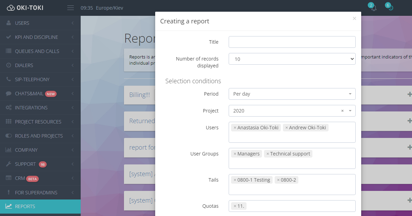Open Number of records displayed dropdown
This screenshot has width=412, height=216.
292,59
